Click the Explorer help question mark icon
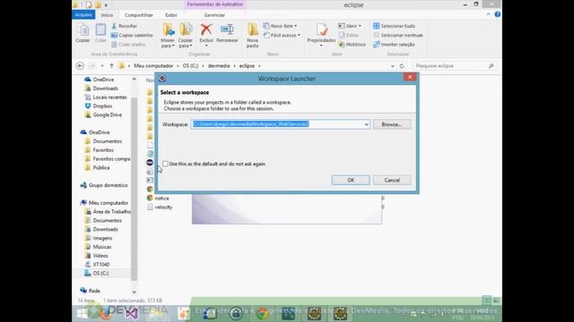This screenshot has width=574, height=322. (497, 14)
